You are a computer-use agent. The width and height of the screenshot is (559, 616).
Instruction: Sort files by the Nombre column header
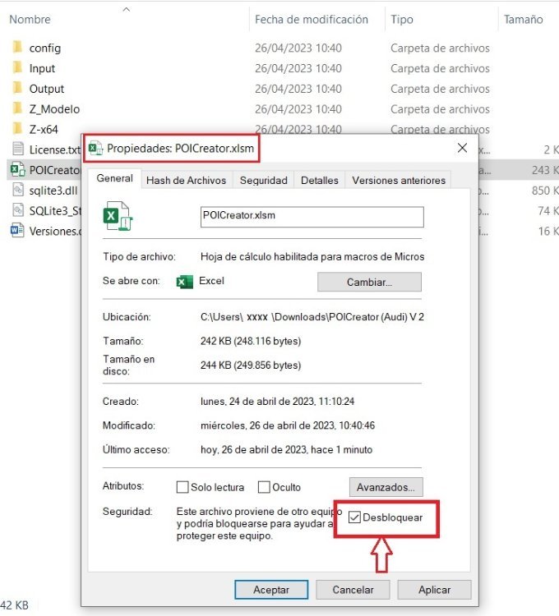30,19
